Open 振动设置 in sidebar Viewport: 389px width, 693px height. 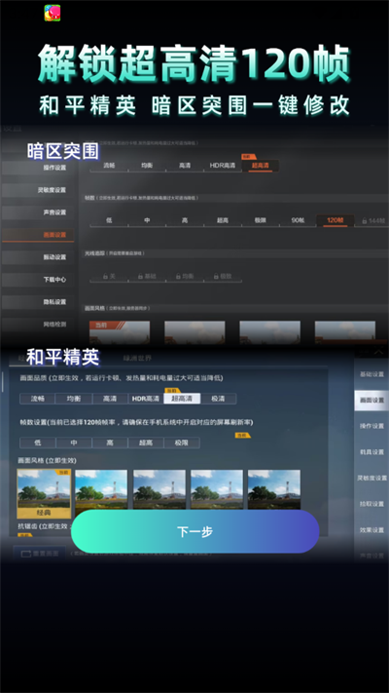pyautogui.click(x=38, y=257)
